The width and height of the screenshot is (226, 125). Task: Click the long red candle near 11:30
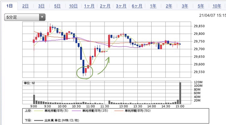pos(109,41)
